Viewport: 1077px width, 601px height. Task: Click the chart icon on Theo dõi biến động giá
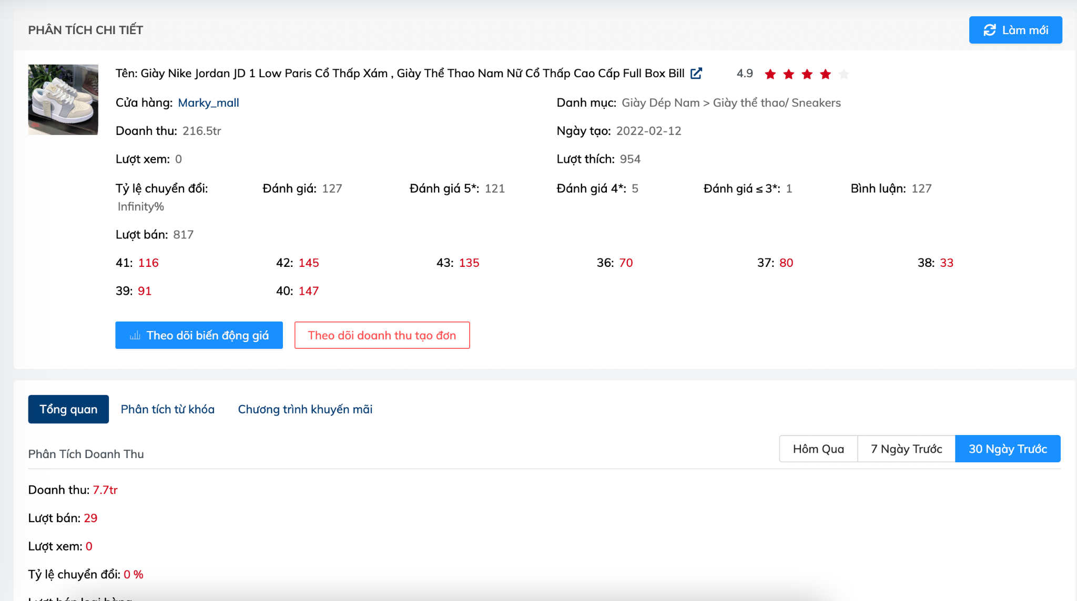pyautogui.click(x=136, y=335)
